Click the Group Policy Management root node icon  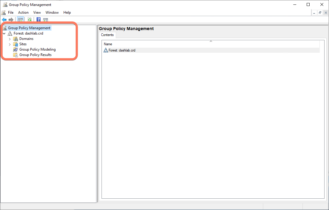(x=5, y=28)
